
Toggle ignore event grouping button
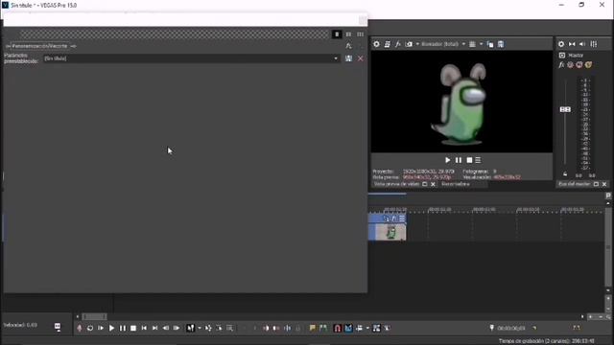(387, 328)
